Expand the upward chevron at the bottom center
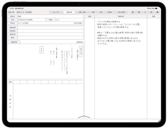 84,117
